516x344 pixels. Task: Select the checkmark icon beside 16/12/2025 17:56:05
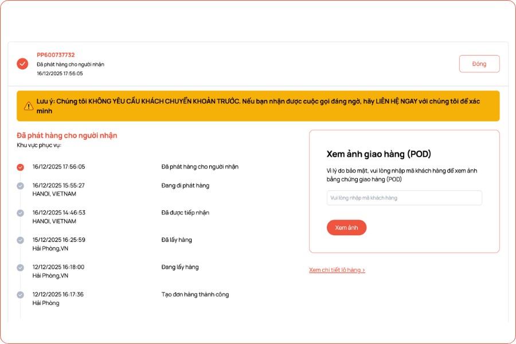pos(21,166)
